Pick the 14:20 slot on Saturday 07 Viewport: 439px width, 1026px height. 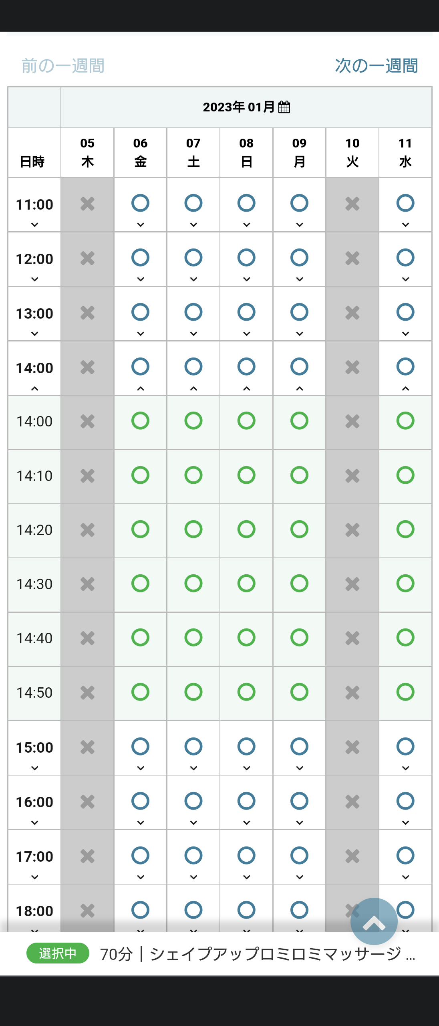(x=193, y=529)
